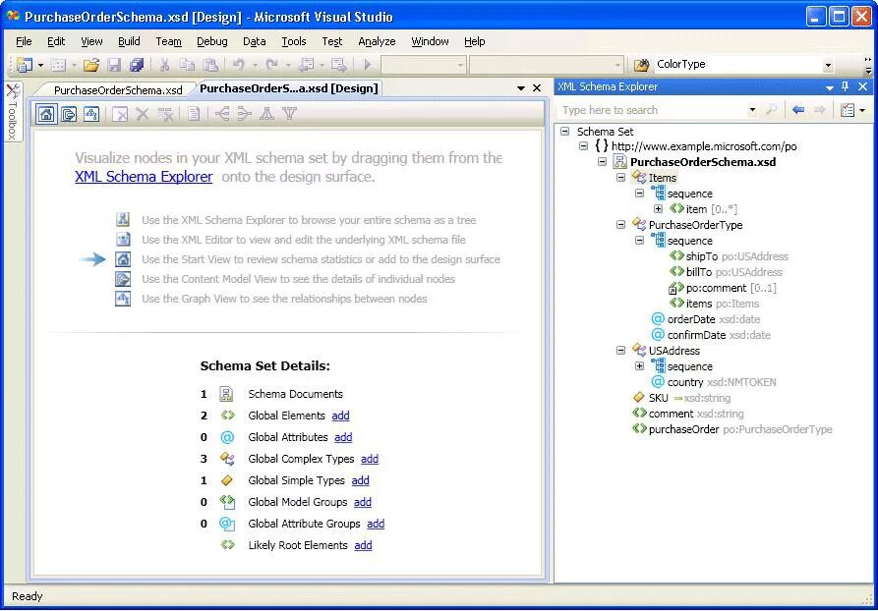Click the Schema Explorer search magnifier icon

(x=772, y=110)
